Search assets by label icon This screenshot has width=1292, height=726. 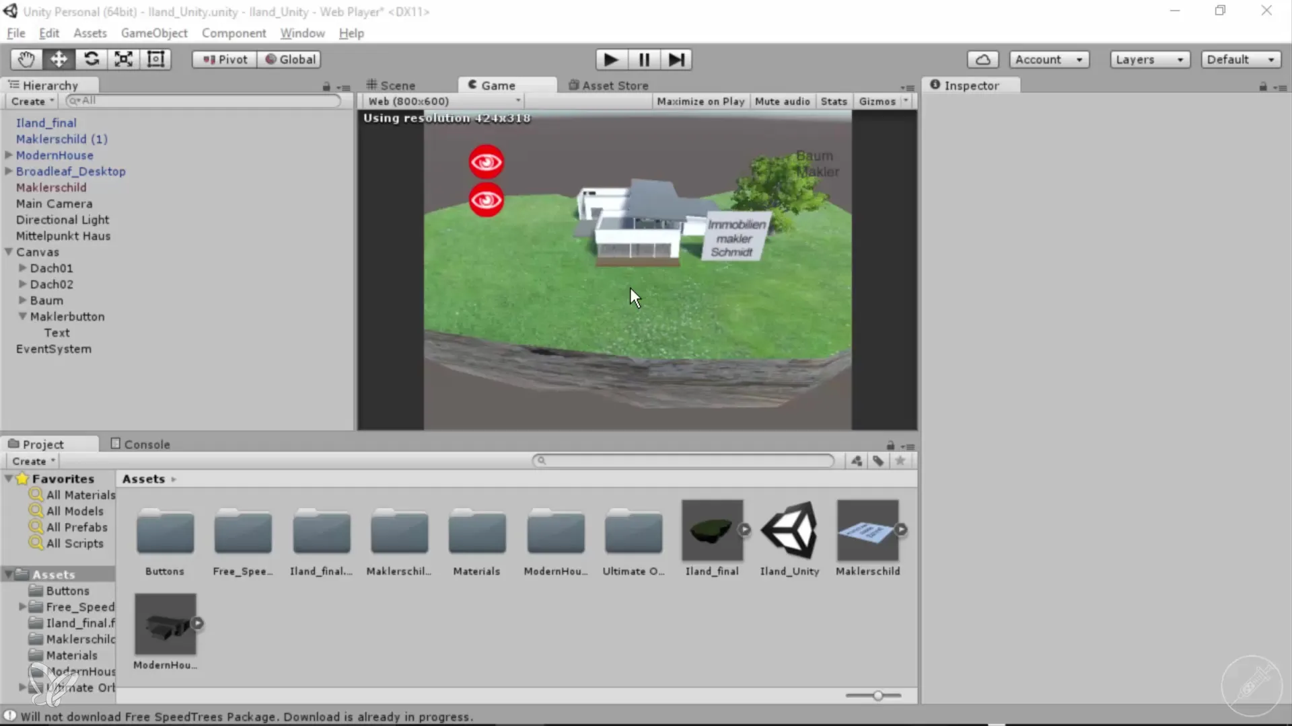coord(878,461)
